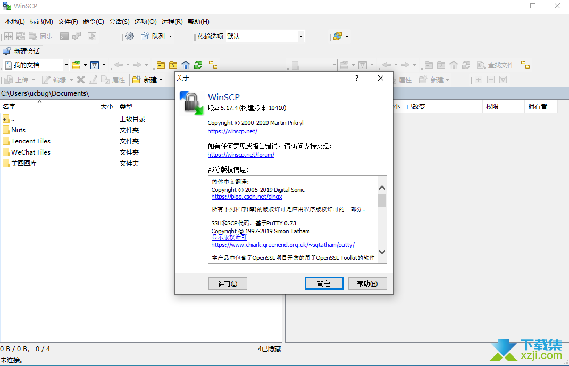Viewport: 569px width, 366px height.
Task: Click the new session monitor icon
Action: pyautogui.click(x=7, y=51)
